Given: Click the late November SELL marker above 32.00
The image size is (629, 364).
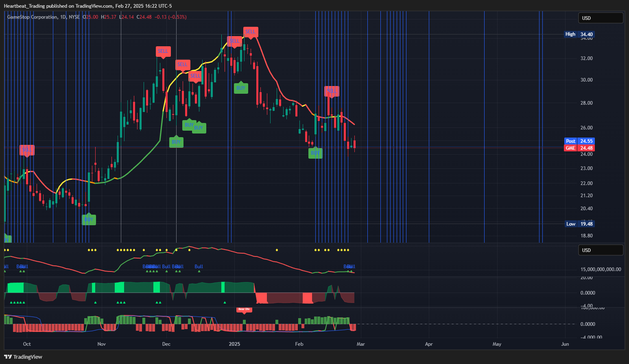Looking at the screenshot, I should pyautogui.click(x=163, y=52).
